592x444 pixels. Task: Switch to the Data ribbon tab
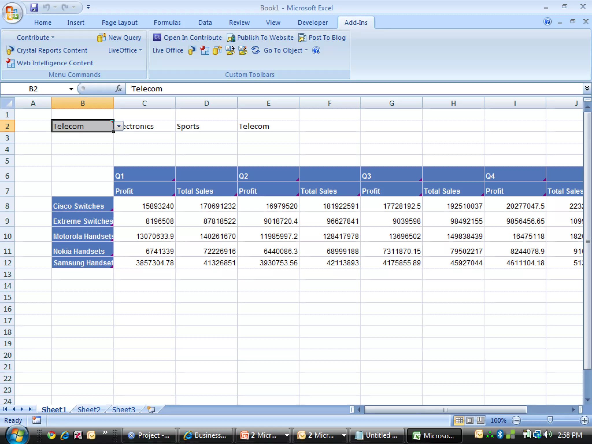[205, 23]
